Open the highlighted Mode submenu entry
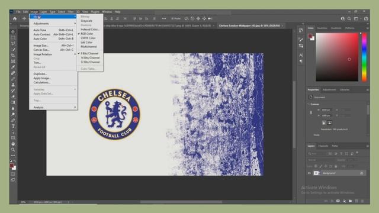This screenshot has height=213, width=379. coord(53,17)
